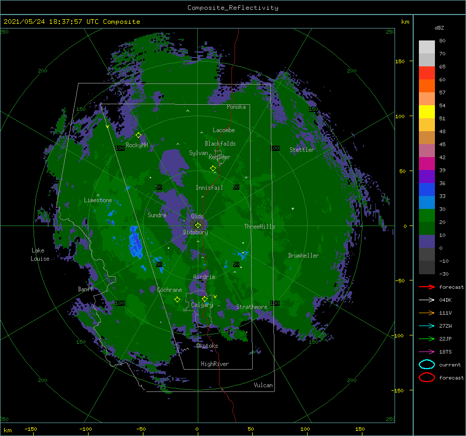The height and width of the screenshot is (436, 466).
Task: Click the Sundre city label
Action: coord(157,215)
